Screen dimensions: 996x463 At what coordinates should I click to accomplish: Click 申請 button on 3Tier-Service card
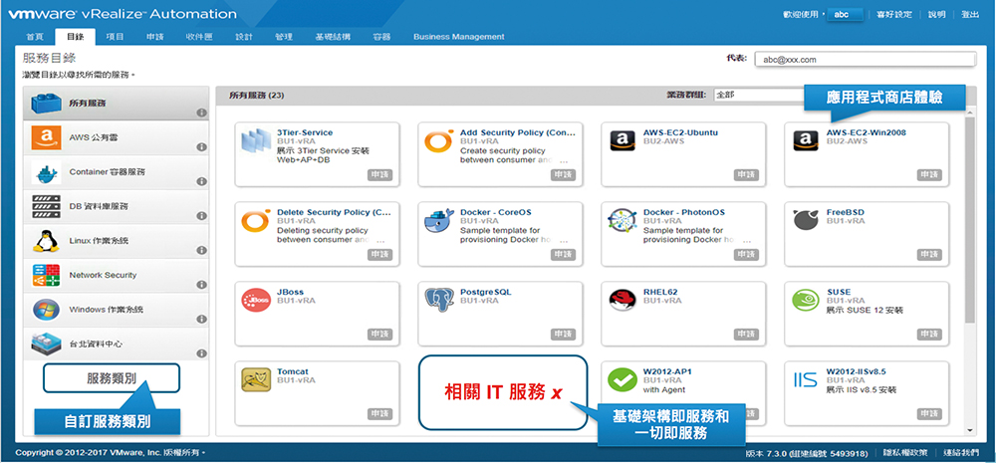(x=379, y=174)
